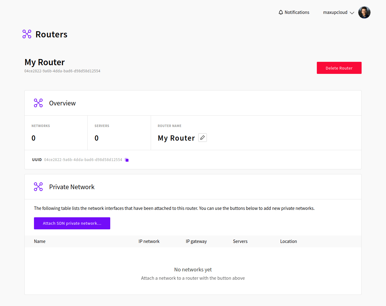386x306 pixels.
Task: Edit the router name with pencil icon
Action: (x=203, y=138)
